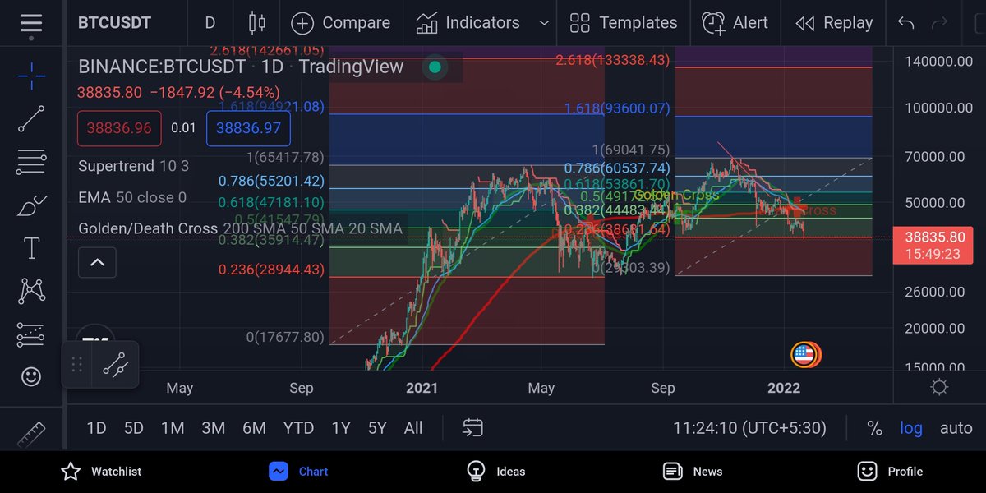The width and height of the screenshot is (986, 493).
Task: Go to the News tab
Action: click(693, 471)
